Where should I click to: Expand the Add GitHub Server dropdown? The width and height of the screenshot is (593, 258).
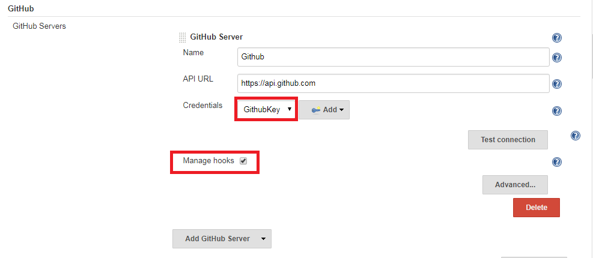[x=222, y=239]
